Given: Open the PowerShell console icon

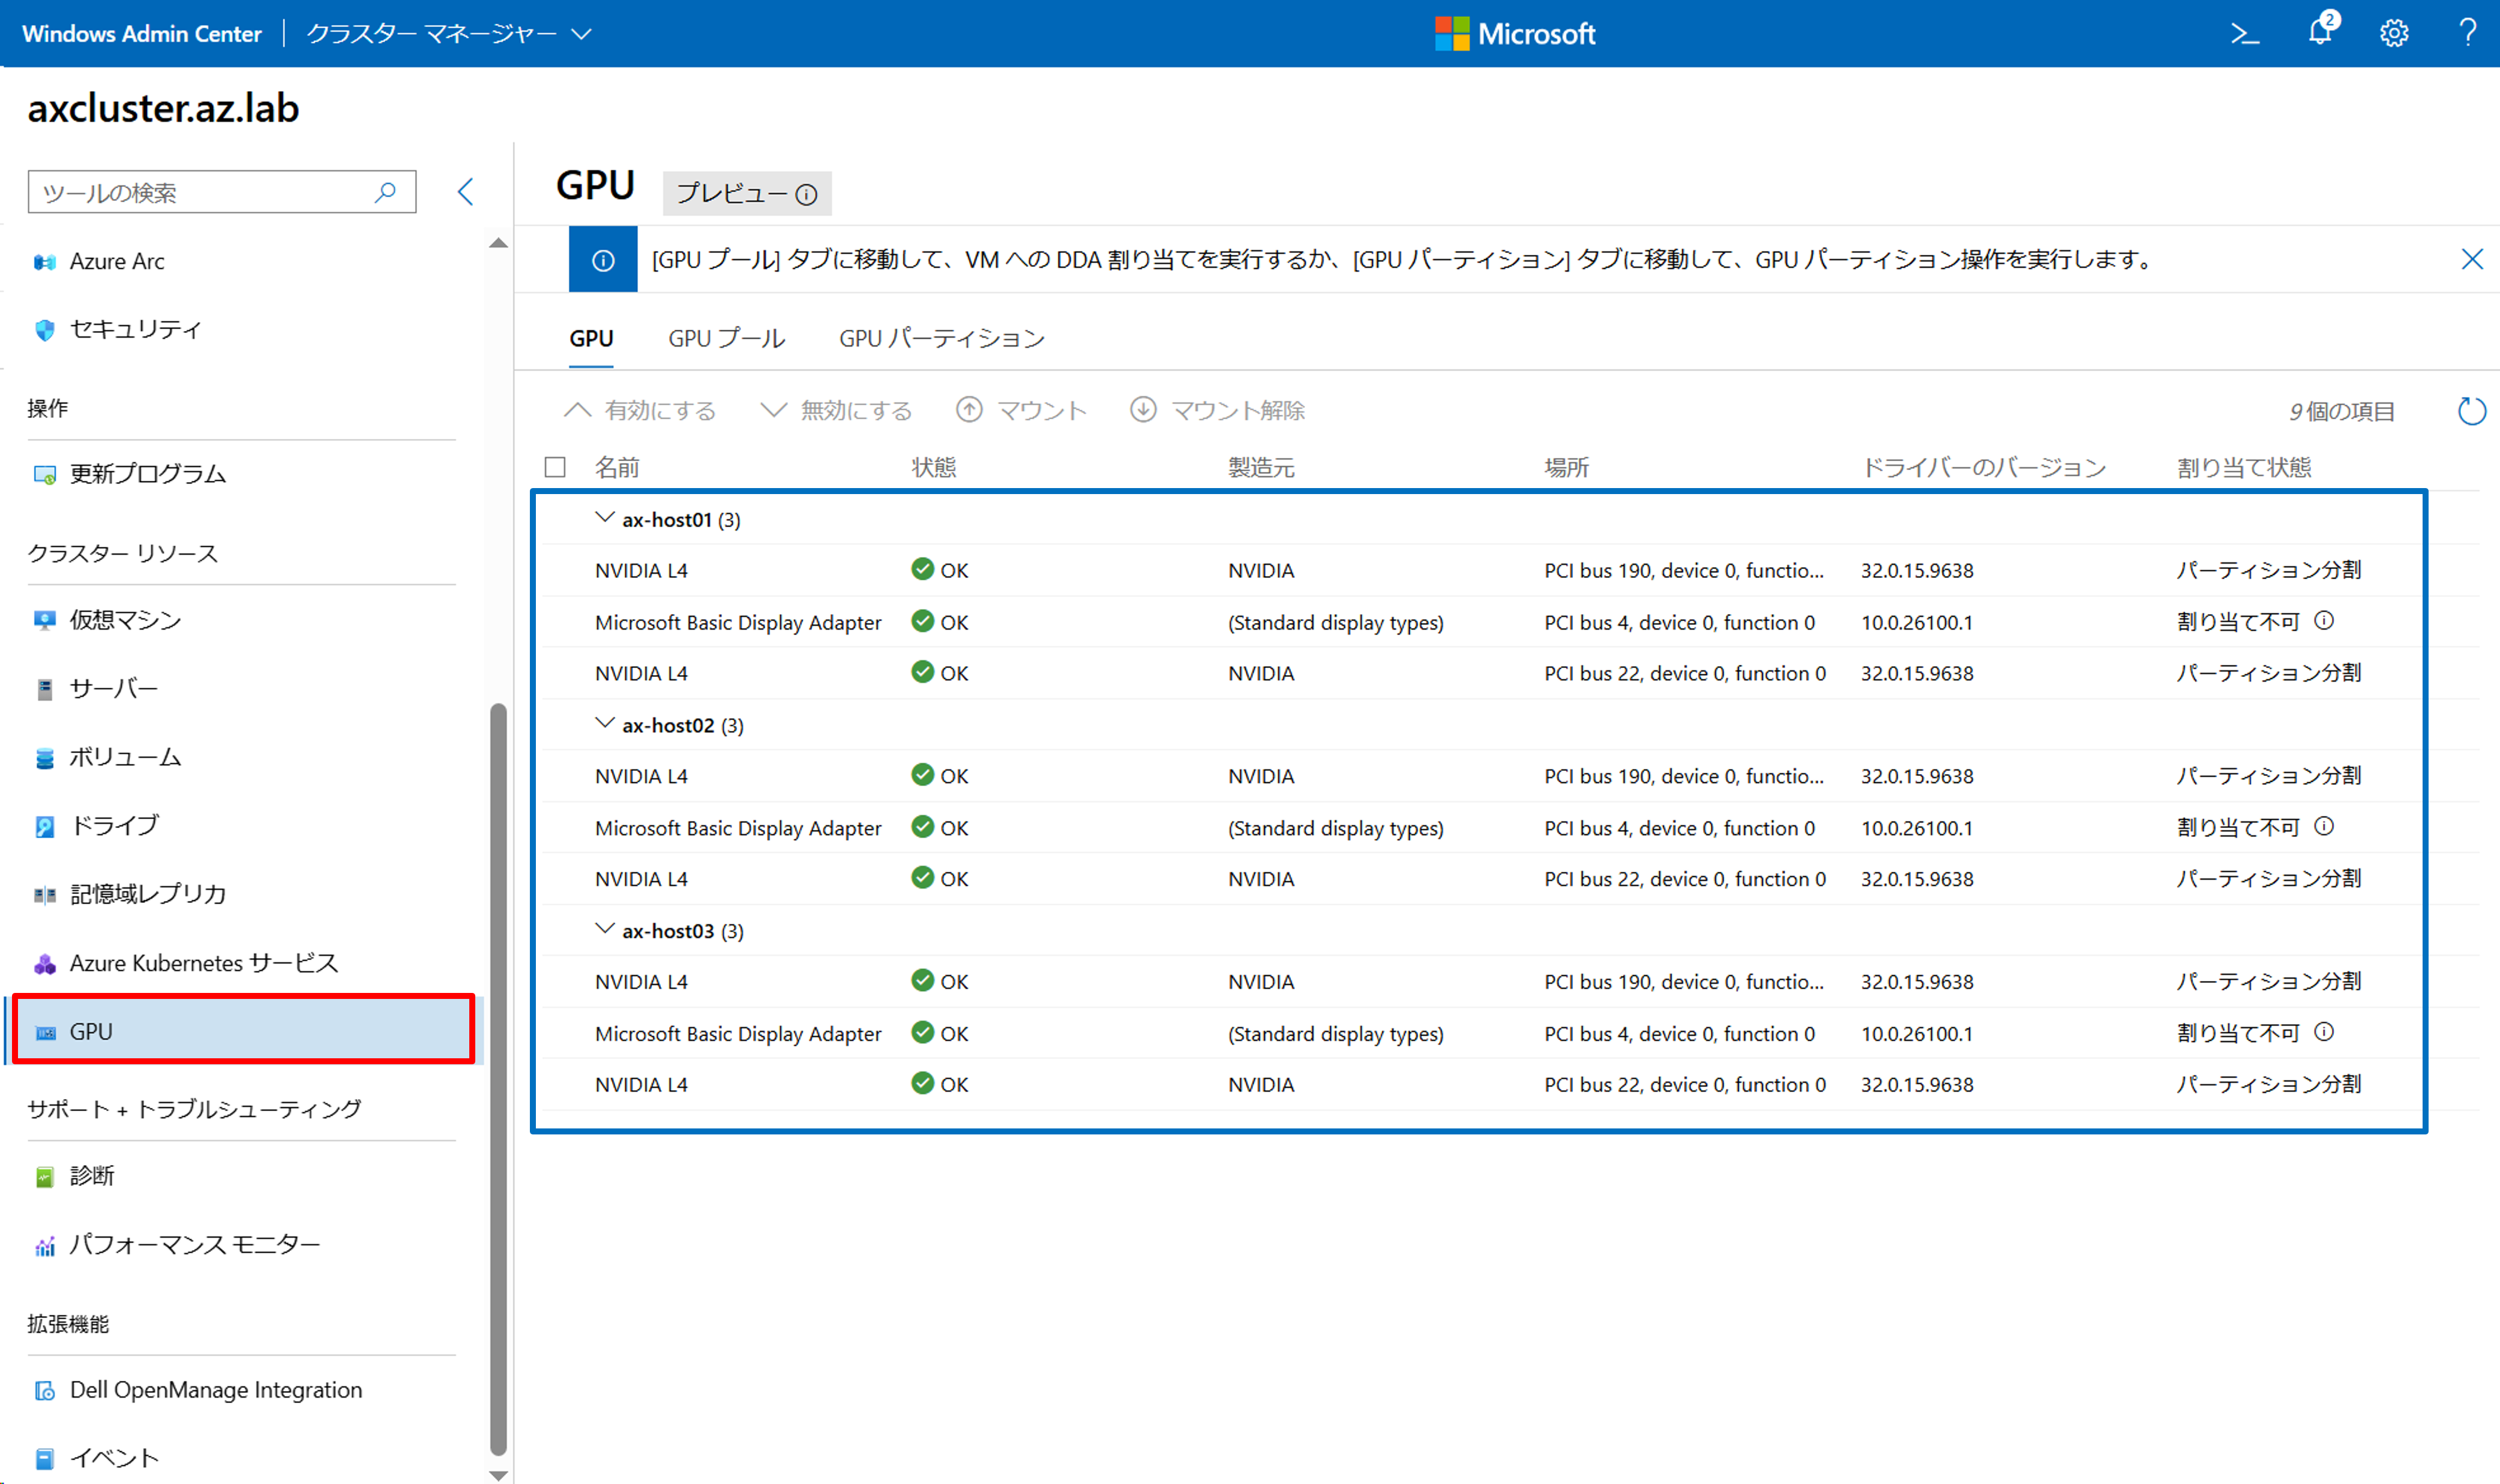Looking at the screenshot, I should coord(2245,34).
